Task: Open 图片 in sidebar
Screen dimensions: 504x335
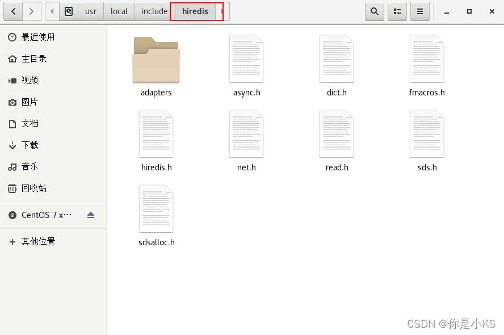Action: (x=53, y=102)
